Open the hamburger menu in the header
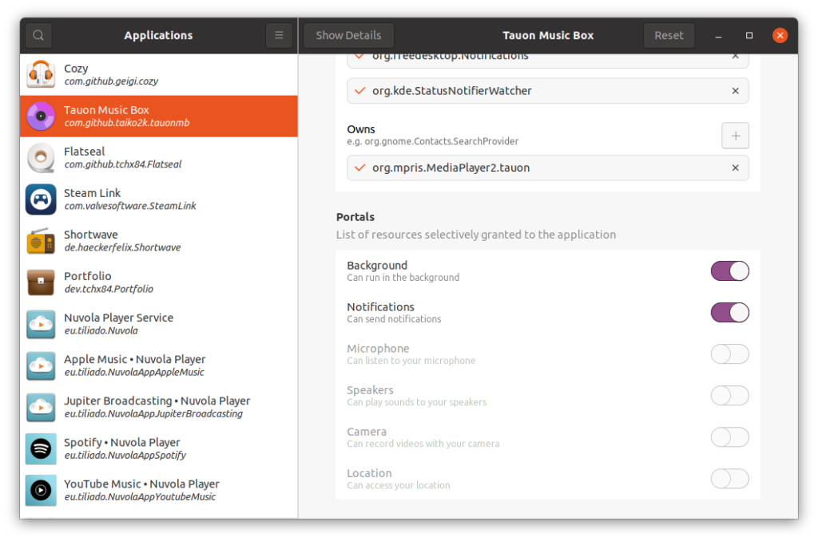 (x=279, y=35)
